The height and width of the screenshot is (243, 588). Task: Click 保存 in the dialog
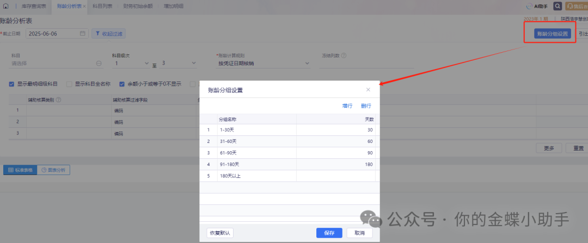(329, 233)
